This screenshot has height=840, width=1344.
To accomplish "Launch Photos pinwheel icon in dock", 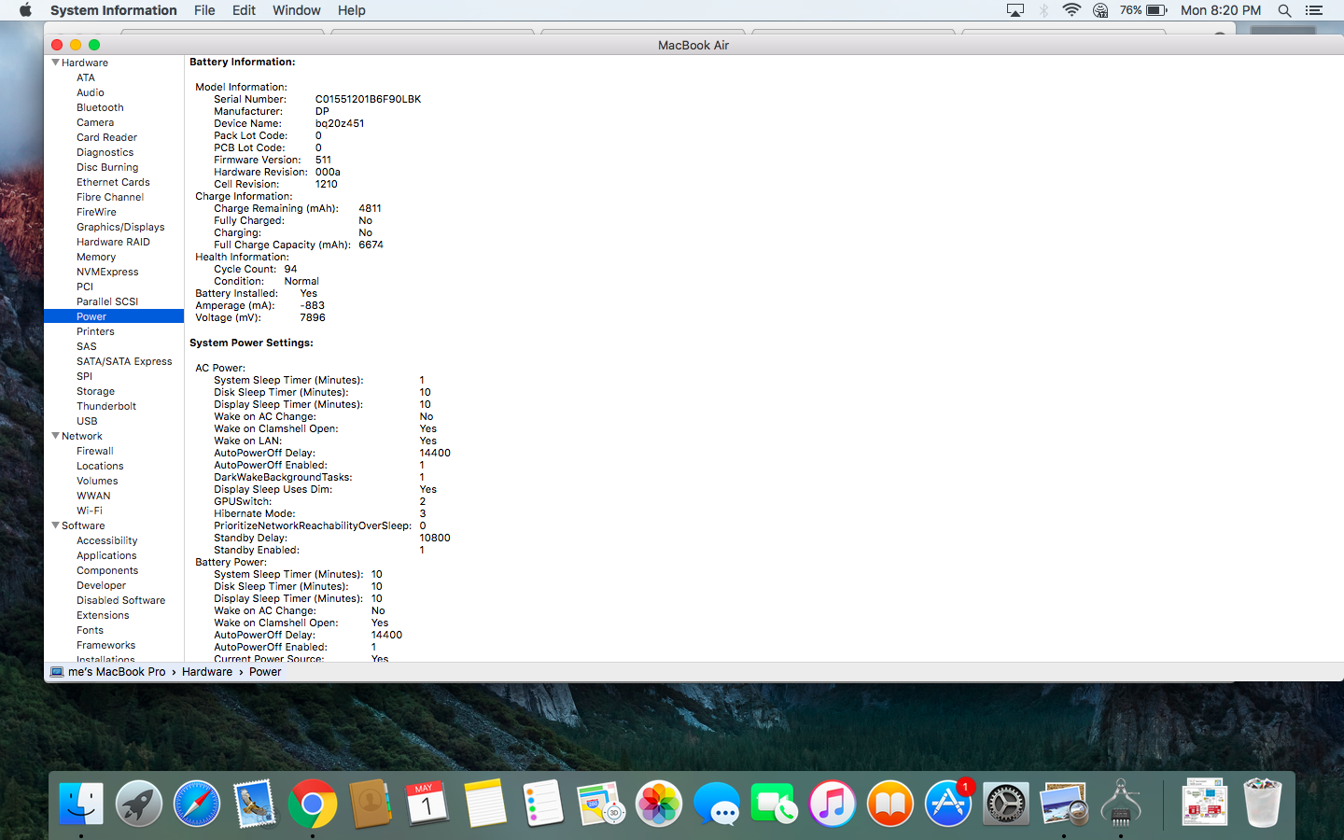I will click(x=659, y=803).
